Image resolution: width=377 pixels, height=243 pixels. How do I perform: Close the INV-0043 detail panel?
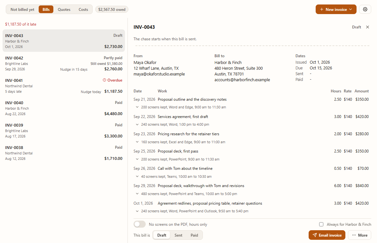[367, 27]
